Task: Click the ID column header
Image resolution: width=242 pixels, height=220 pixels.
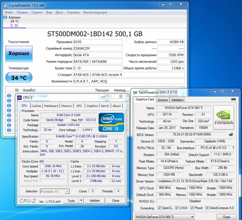Action: [x=17, y=90]
